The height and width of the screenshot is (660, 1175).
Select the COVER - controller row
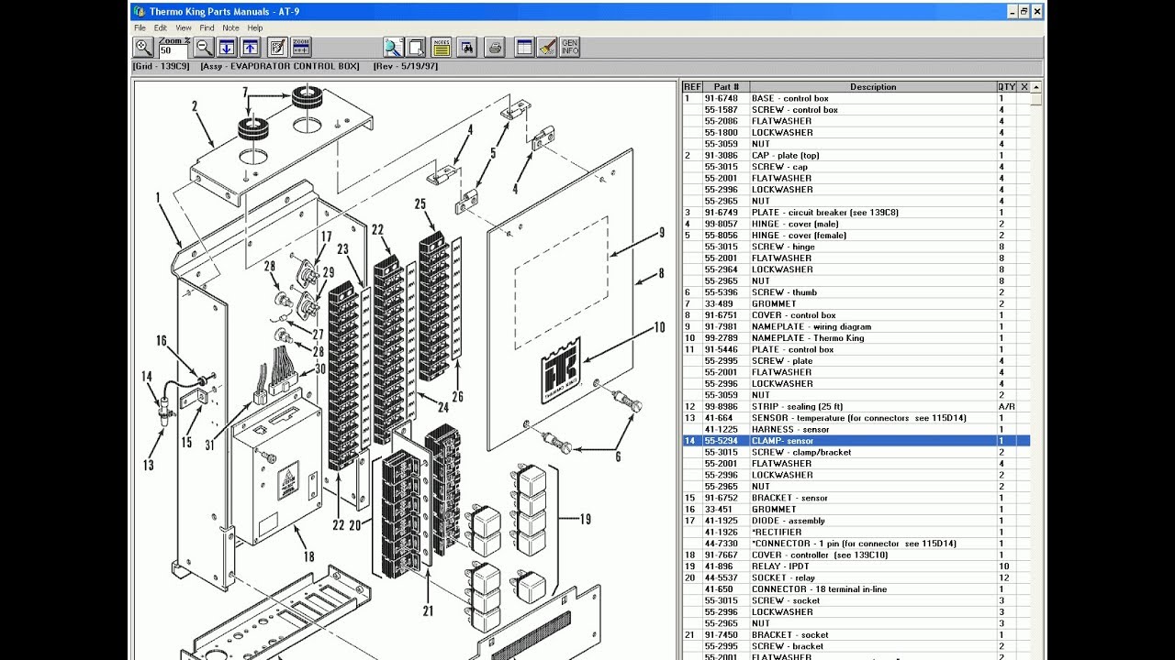(x=856, y=555)
